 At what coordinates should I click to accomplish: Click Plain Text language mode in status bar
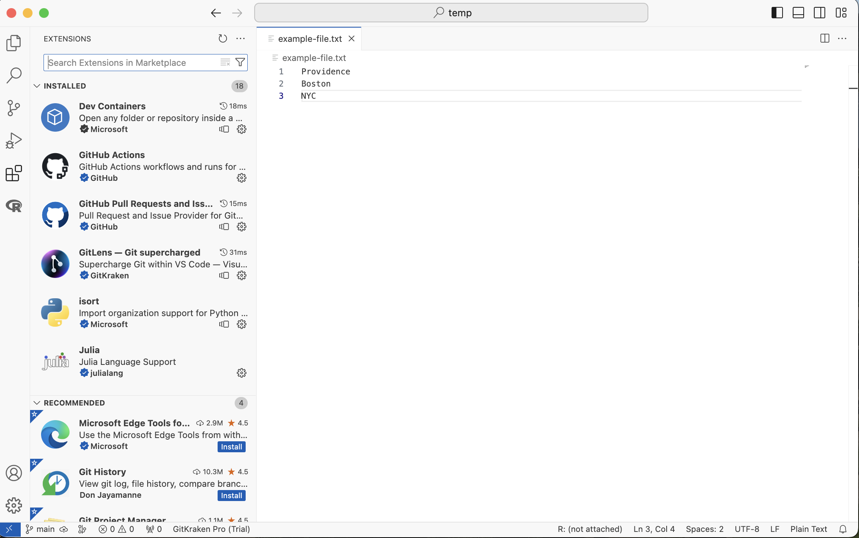pos(808,529)
